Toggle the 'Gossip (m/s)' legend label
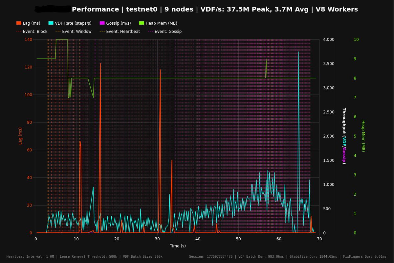 [119, 23]
